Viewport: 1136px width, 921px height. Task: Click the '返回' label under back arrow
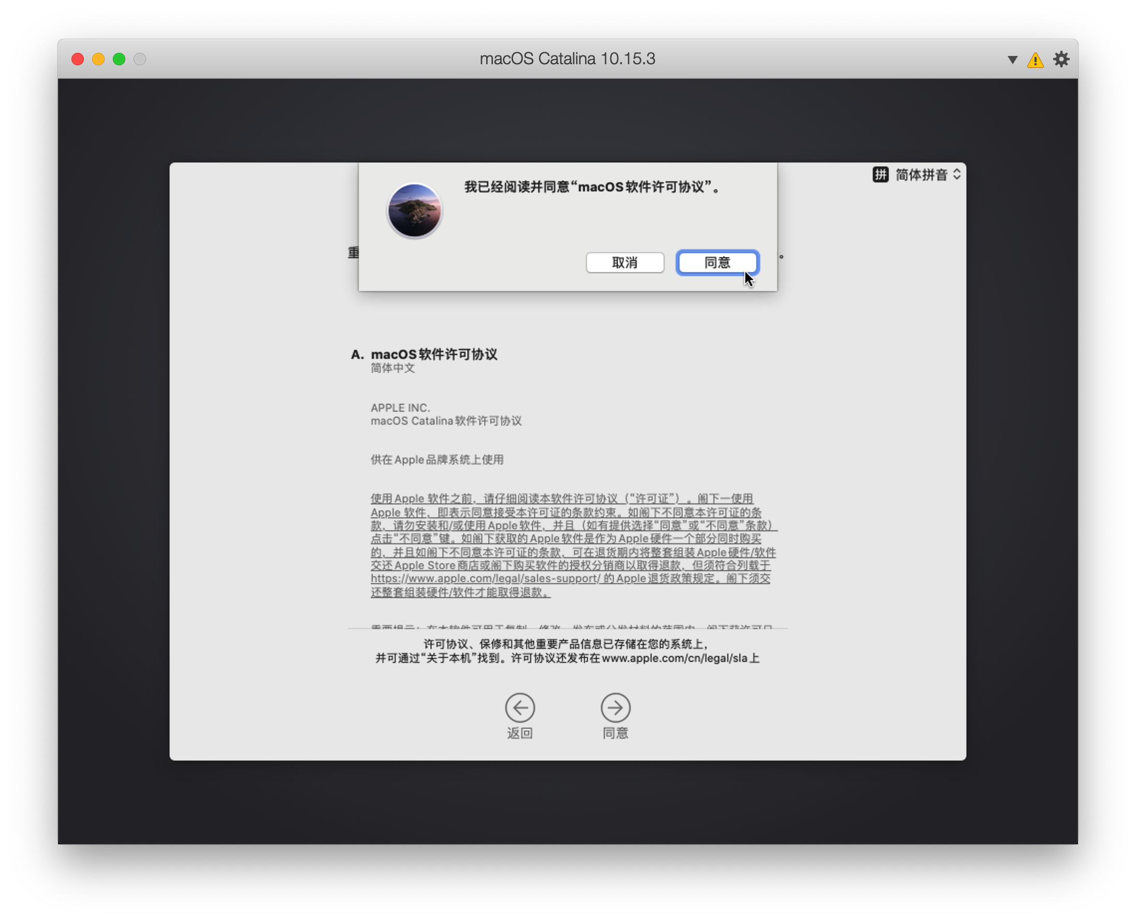tap(520, 733)
